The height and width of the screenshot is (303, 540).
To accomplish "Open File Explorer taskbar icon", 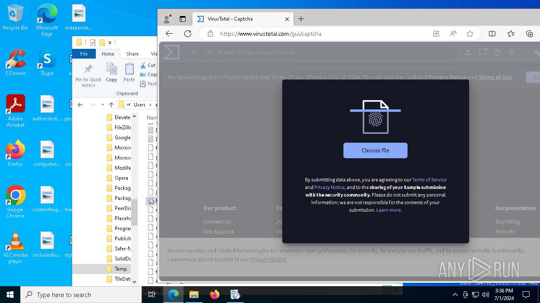I will (194, 295).
